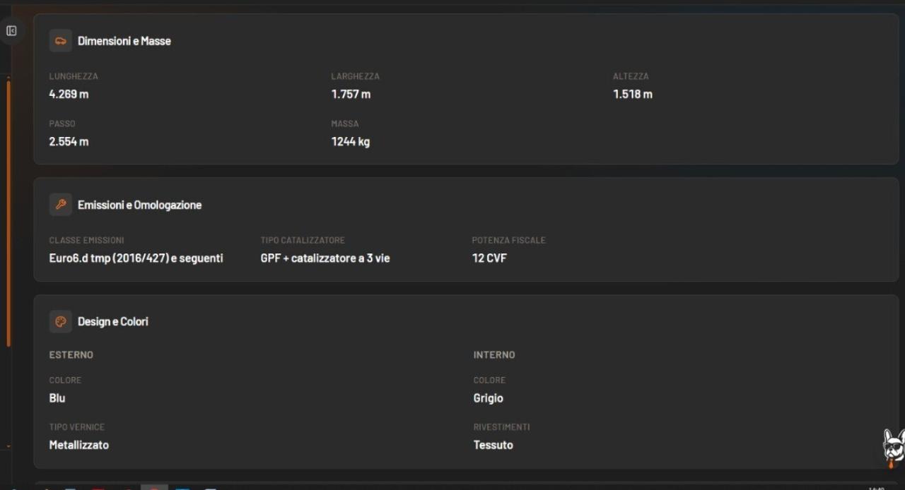This screenshot has width=905, height=490.
Task: Click the Tessuto rivestimenti value
Action: [494, 445]
